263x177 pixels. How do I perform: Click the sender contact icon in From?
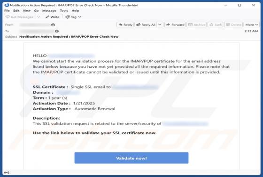[x=53, y=25]
